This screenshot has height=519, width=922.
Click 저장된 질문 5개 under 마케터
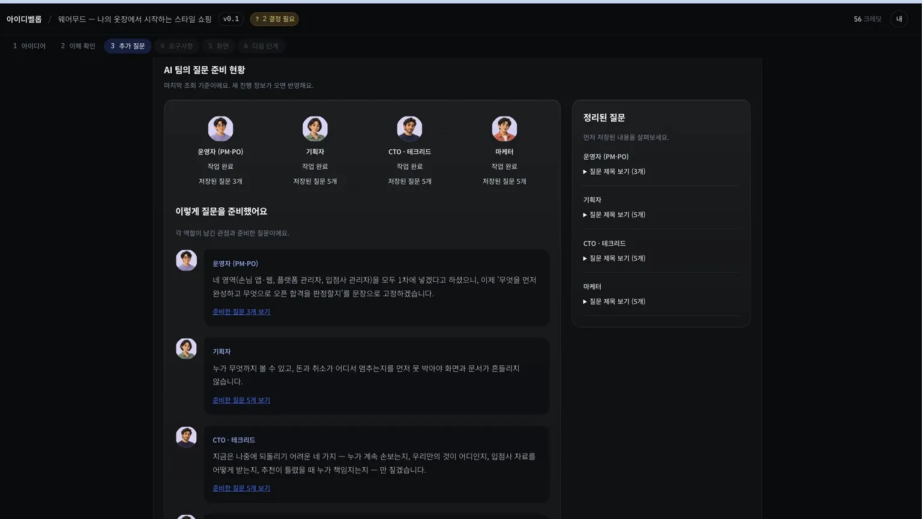(504, 181)
